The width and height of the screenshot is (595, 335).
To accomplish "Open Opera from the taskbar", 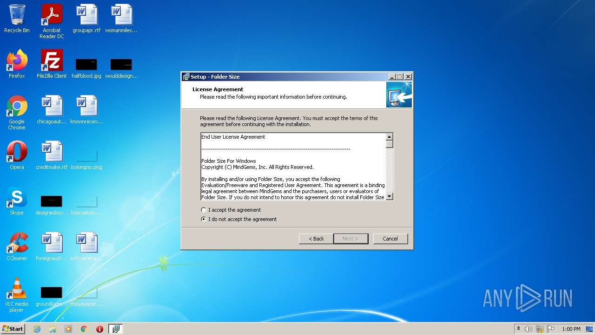I will (99, 329).
